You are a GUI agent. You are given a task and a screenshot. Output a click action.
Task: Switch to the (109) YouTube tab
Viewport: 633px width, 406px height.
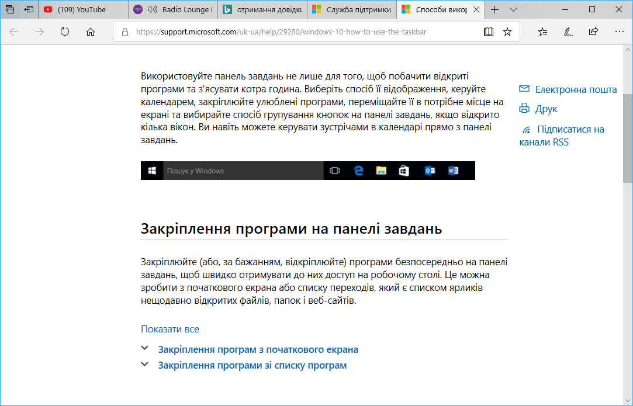coord(84,10)
